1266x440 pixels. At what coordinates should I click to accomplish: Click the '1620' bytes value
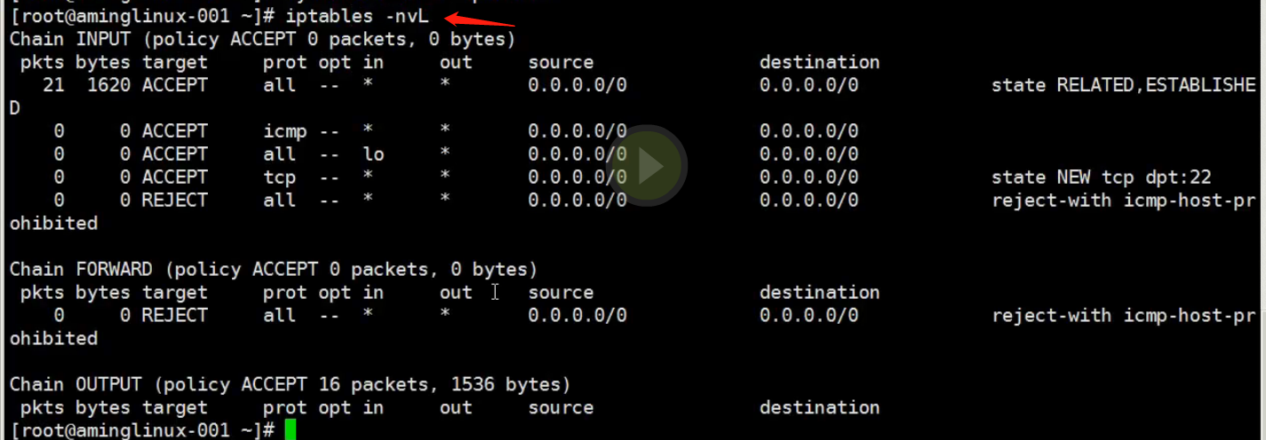tap(108, 85)
